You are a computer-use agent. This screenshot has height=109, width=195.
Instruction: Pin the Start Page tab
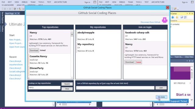(x=16, y=13)
